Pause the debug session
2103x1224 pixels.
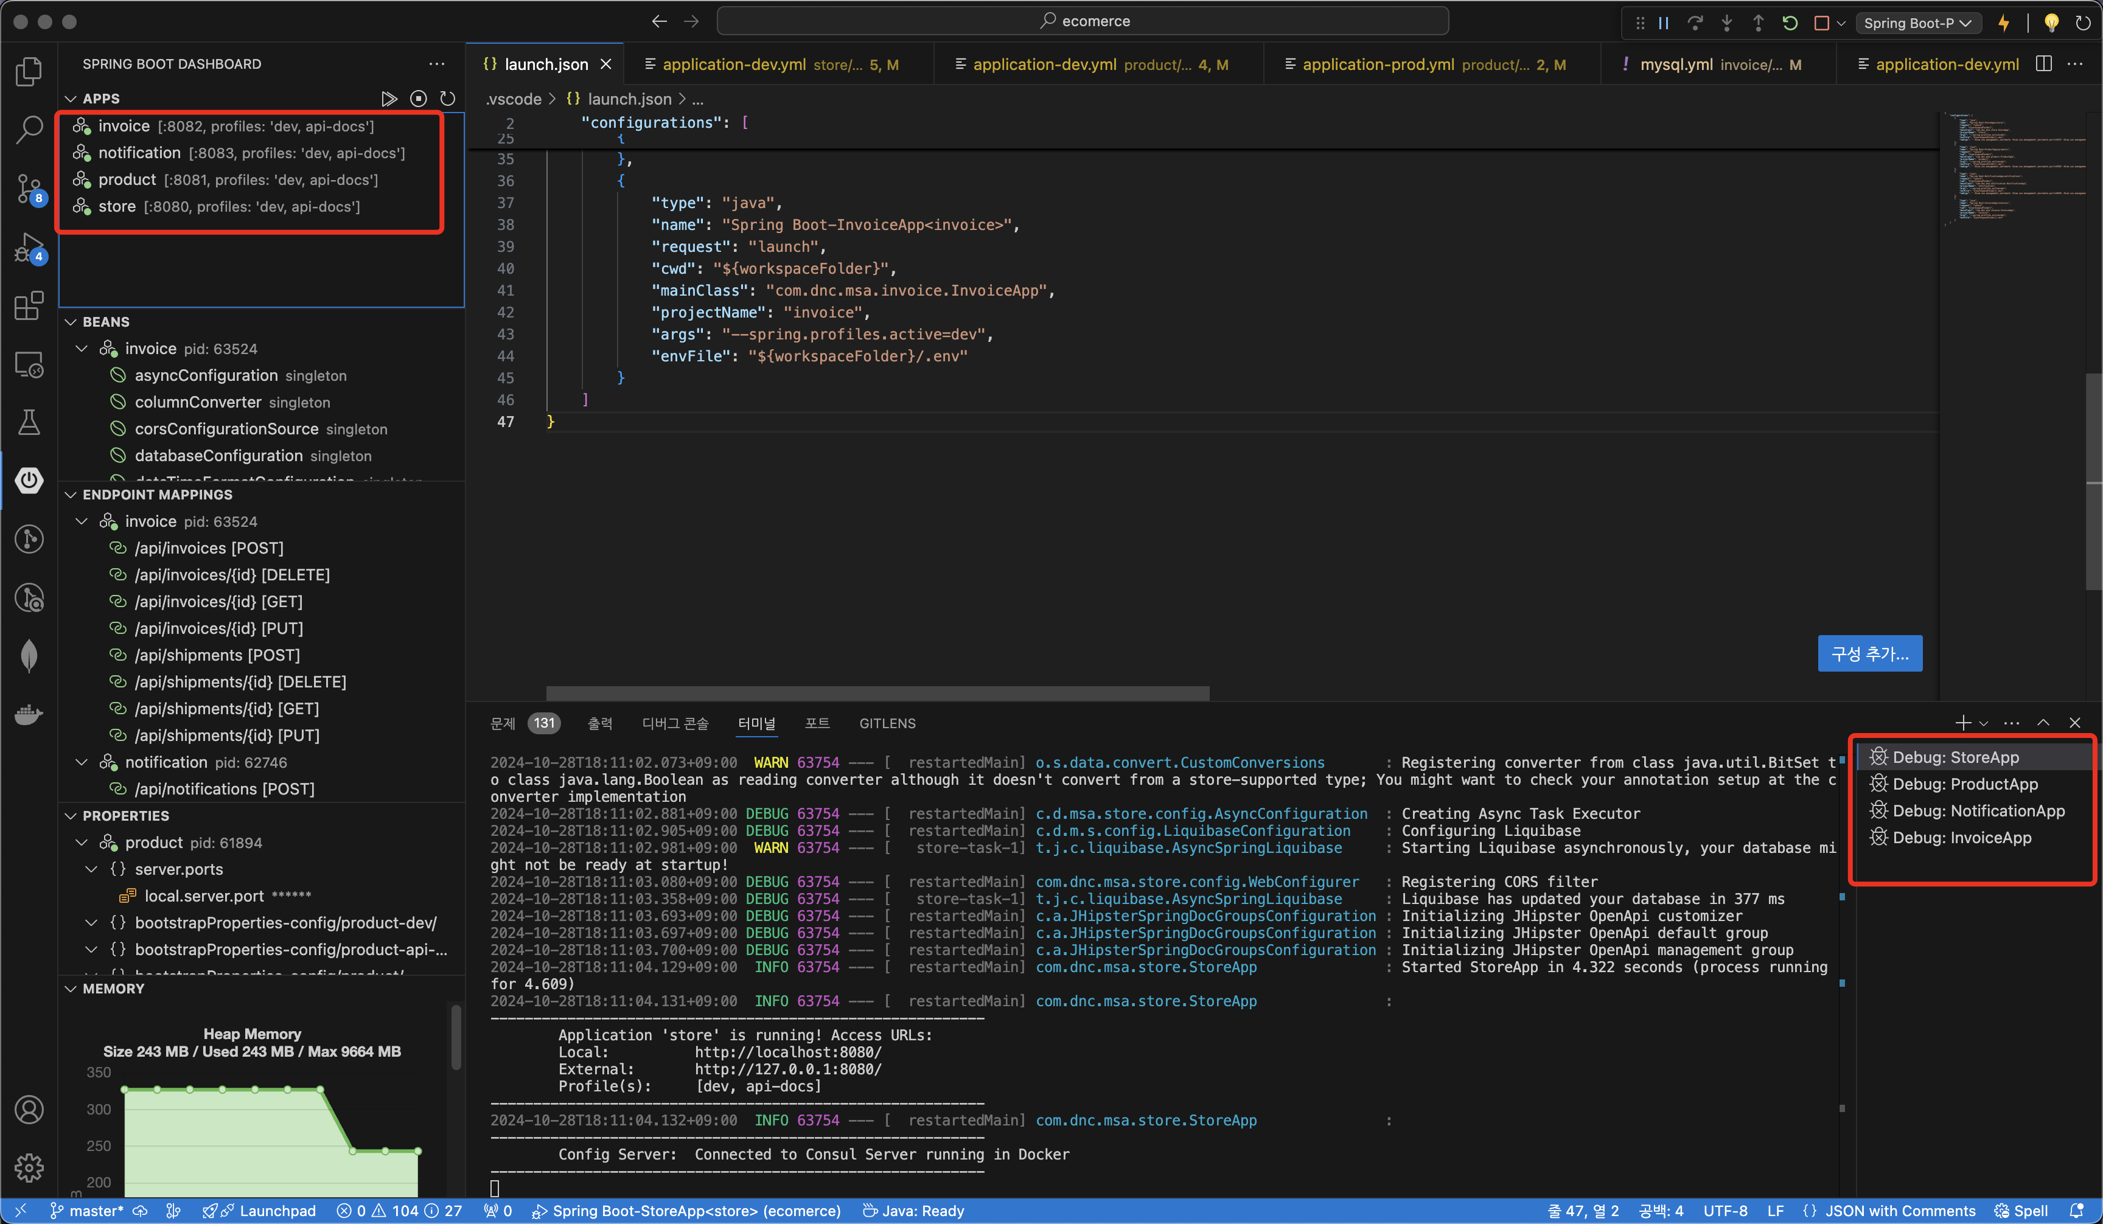pos(1663,23)
